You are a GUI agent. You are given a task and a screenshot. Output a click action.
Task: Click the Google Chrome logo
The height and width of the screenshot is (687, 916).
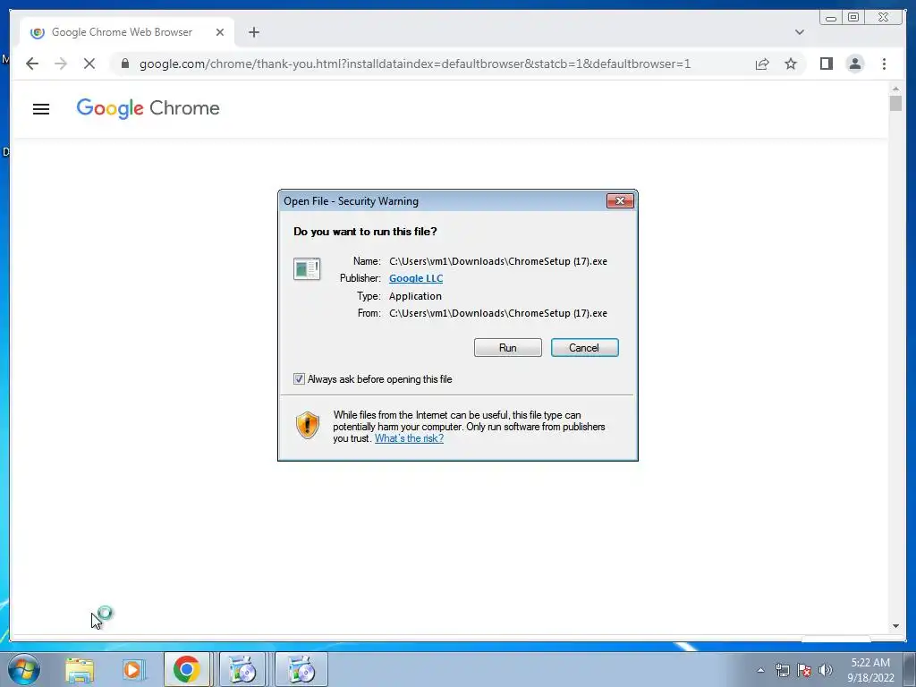pyautogui.click(x=148, y=108)
